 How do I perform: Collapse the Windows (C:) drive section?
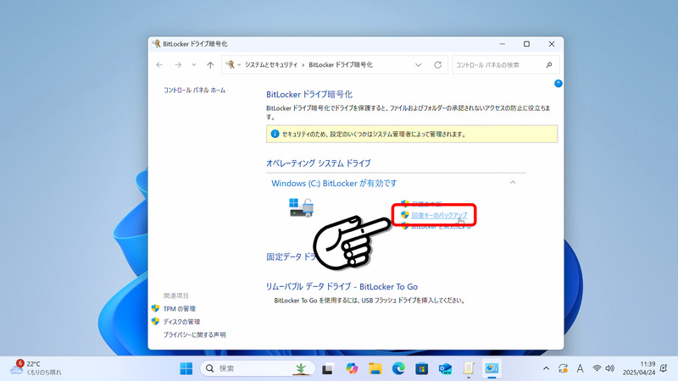coord(513,183)
